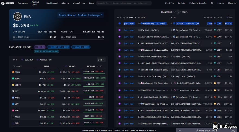The height and width of the screenshot is (132, 239).
Task: Open the Terms of Service link
Action: click(x=138, y=130)
